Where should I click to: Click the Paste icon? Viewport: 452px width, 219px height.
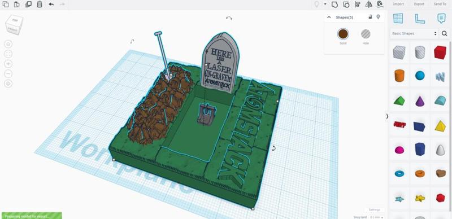point(17,4)
